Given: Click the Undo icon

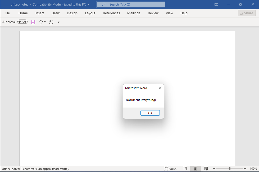Looking at the screenshot, I should coord(40,22).
